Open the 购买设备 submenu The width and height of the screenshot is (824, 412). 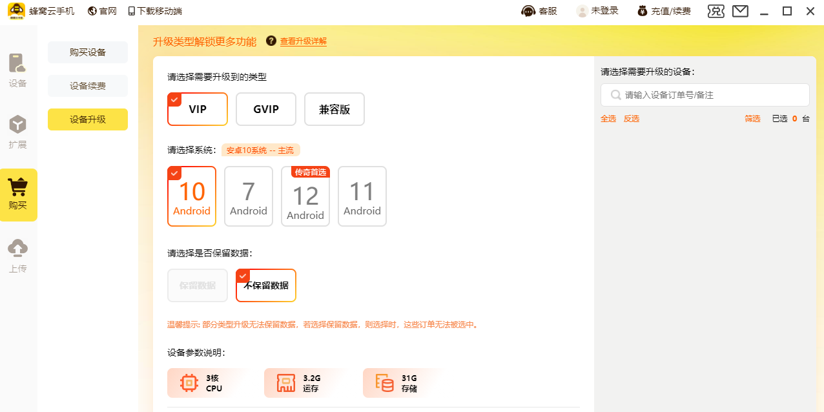click(x=88, y=52)
